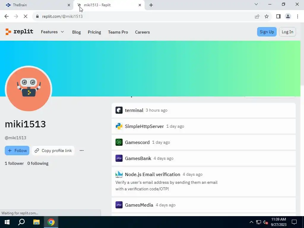Open the Windows notification center
Viewport: 304px width, 228px height.
(294, 222)
